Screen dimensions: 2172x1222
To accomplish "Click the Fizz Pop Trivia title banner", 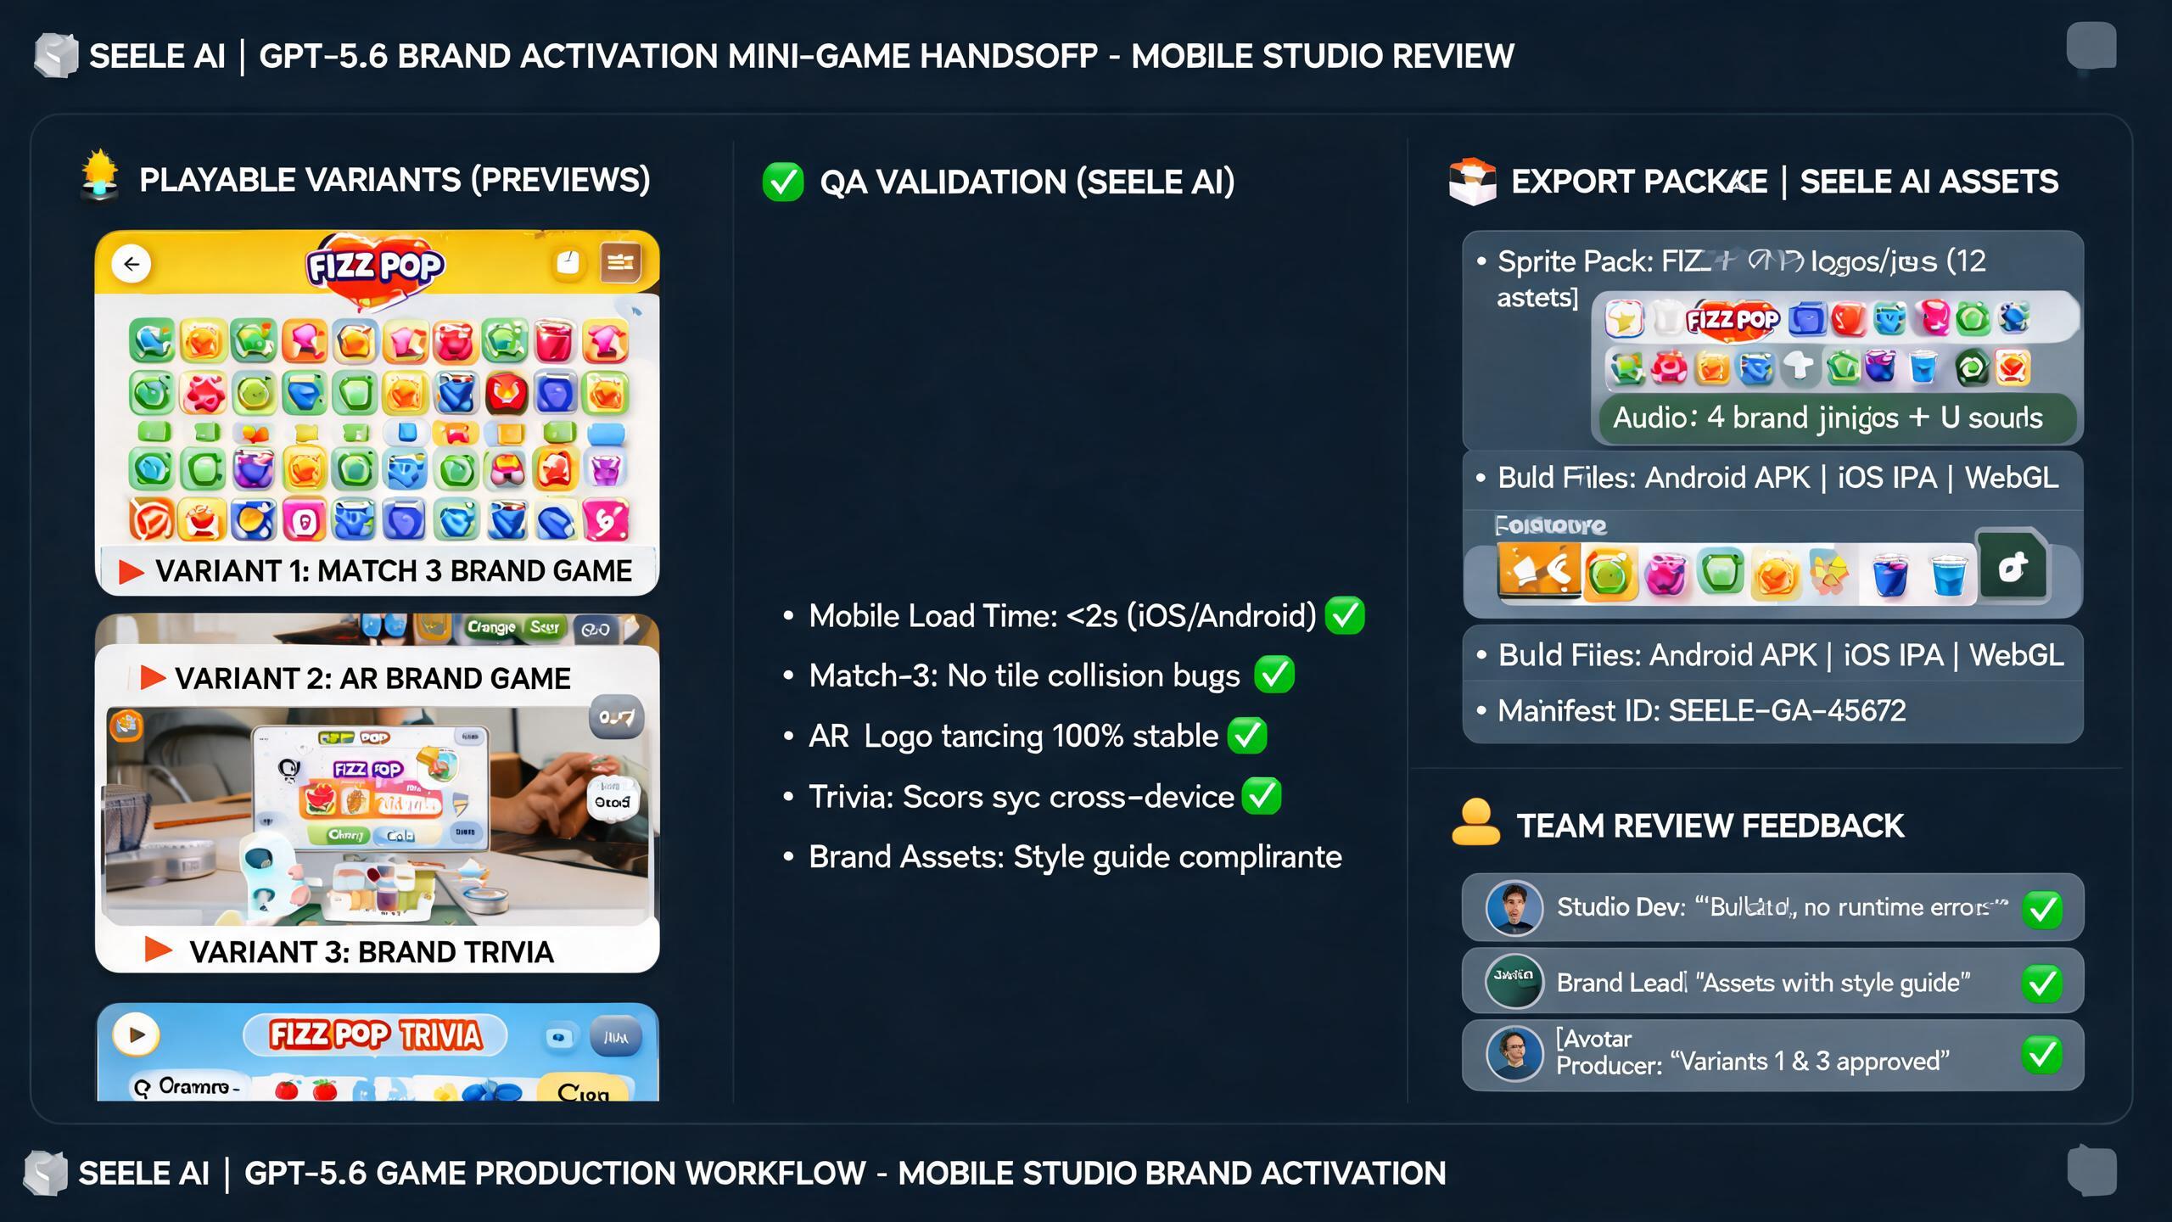I will coord(375,1035).
